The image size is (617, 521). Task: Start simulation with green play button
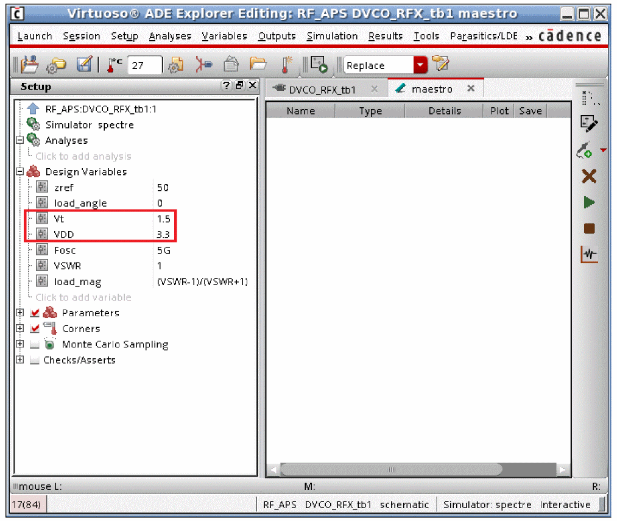(x=588, y=202)
